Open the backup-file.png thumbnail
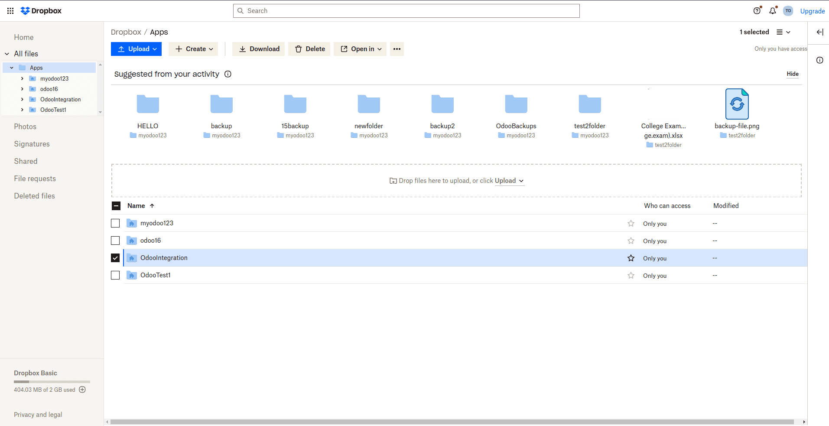 [x=737, y=104]
